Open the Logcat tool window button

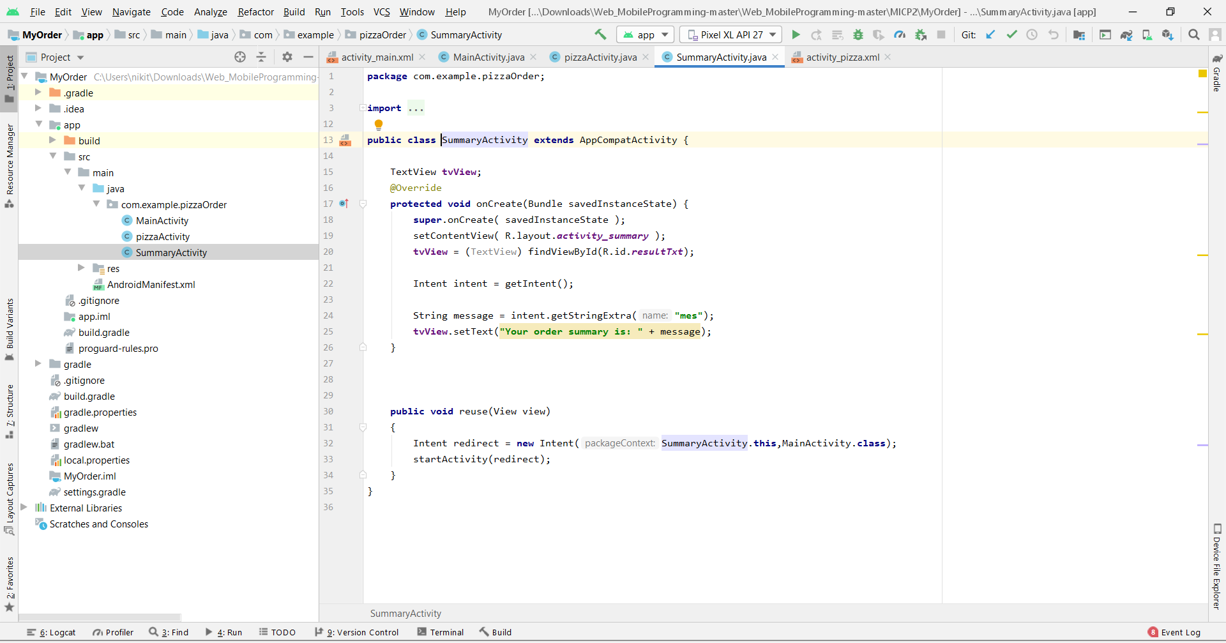click(51, 632)
